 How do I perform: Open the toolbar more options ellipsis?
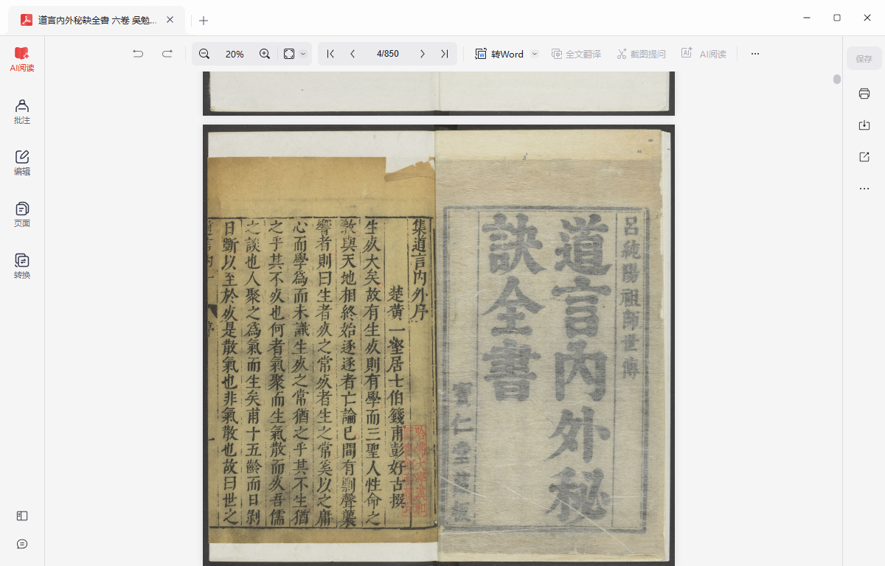click(x=754, y=54)
